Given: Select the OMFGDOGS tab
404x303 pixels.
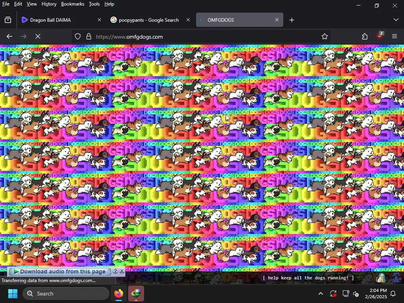Looking at the screenshot, I should click(239, 20).
